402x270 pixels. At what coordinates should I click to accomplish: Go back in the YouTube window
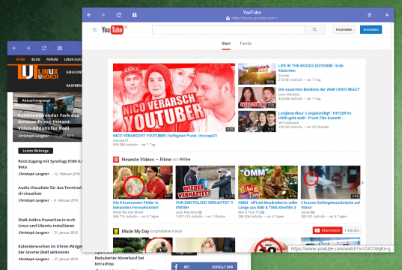coord(89,15)
